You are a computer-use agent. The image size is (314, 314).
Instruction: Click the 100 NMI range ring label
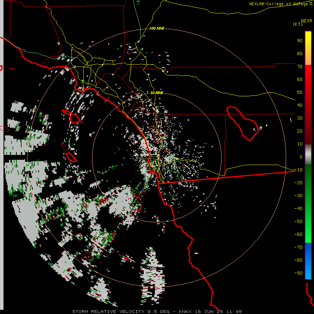tap(157, 29)
